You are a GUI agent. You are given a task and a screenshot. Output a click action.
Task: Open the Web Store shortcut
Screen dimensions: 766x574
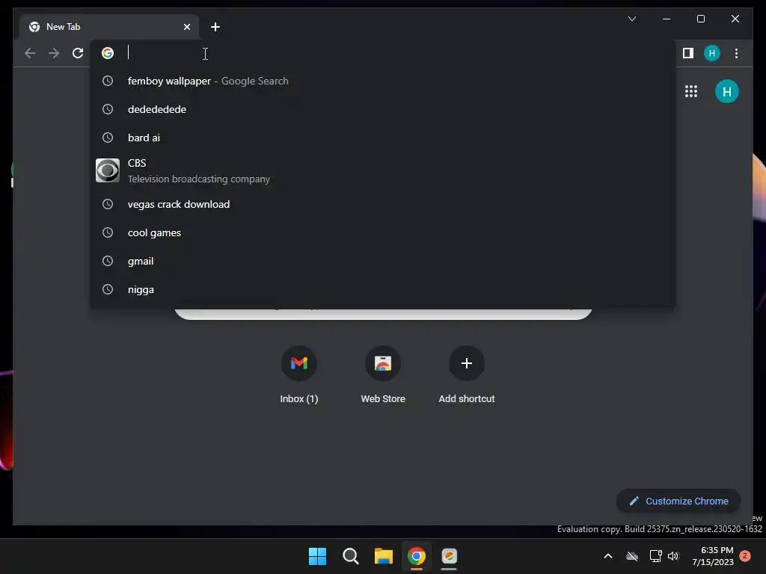[x=383, y=375]
